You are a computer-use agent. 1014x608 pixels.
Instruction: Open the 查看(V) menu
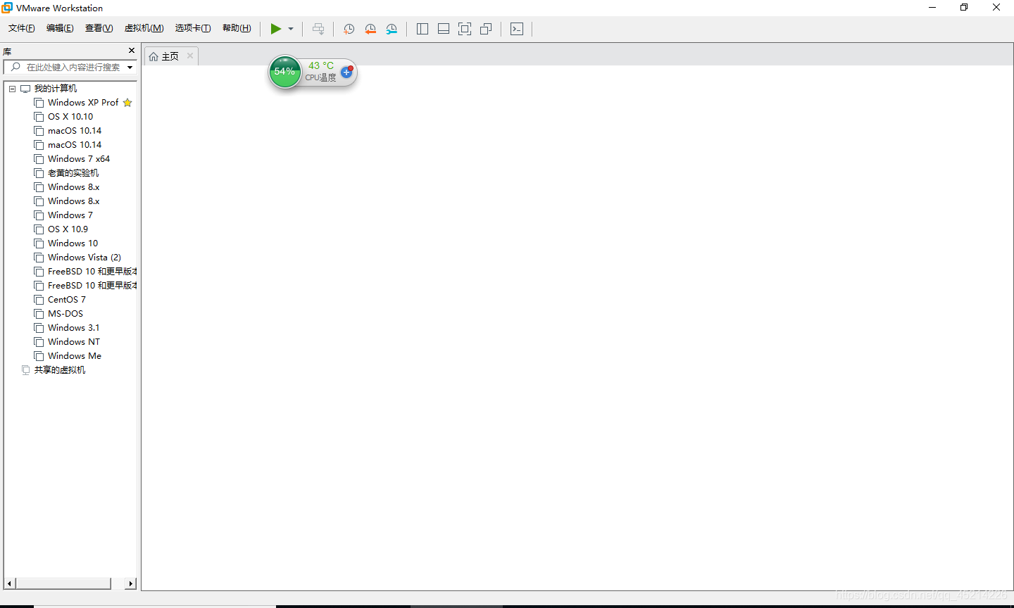(x=99, y=28)
